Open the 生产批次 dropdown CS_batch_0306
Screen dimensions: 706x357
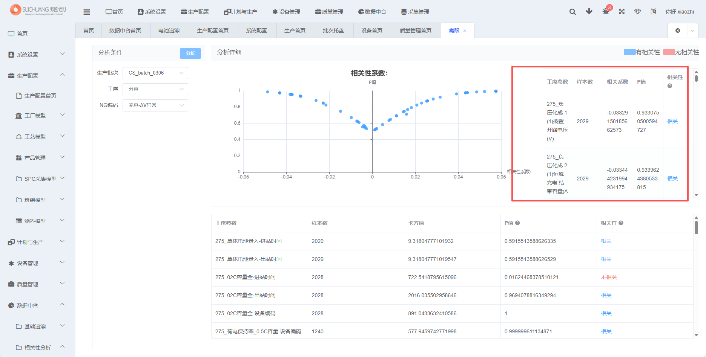point(155,73)
